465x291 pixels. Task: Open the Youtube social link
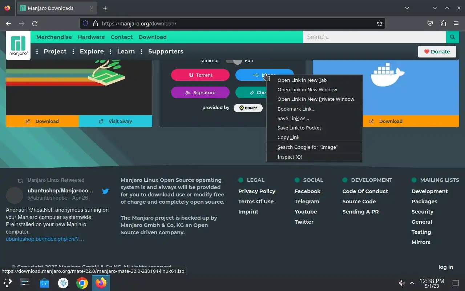pyautogui.click(x=306, y=212)
